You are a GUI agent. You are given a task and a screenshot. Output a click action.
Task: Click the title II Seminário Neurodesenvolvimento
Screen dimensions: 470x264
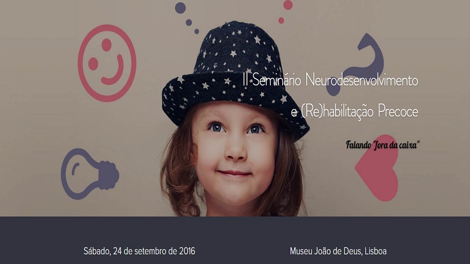coord(330,80)
